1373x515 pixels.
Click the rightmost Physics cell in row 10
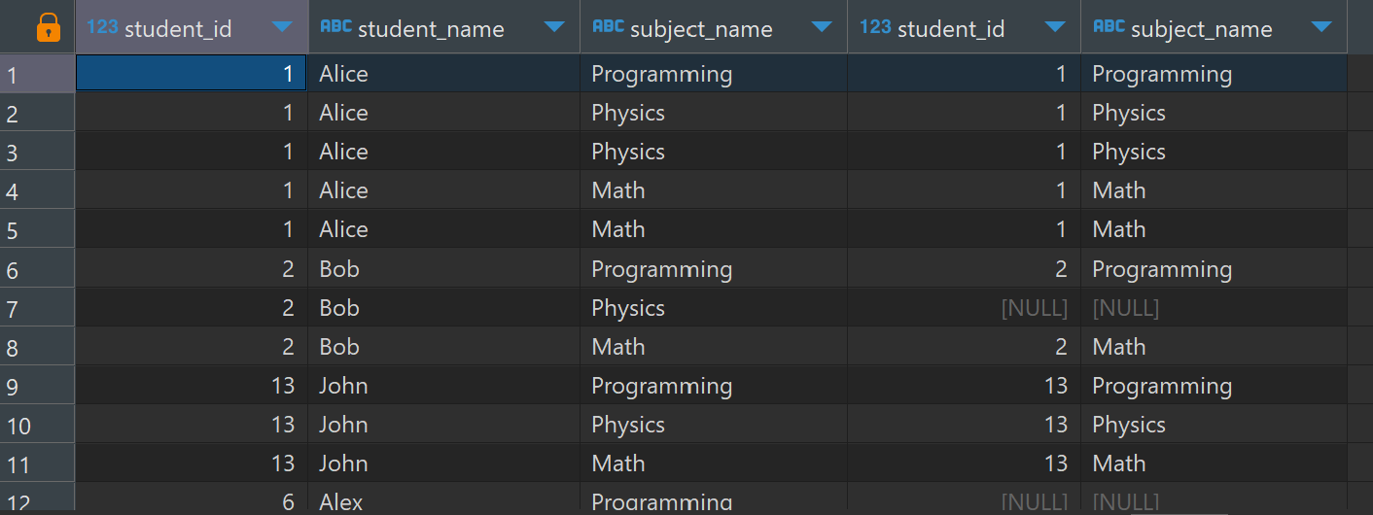[1214, 425]
